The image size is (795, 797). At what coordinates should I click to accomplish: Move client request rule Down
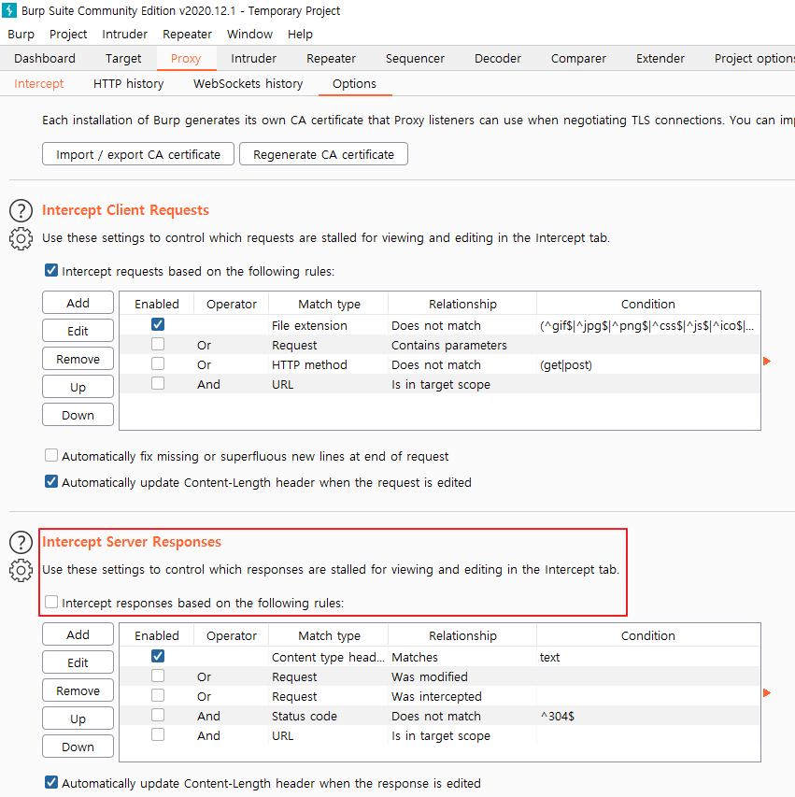click(78, 415)
